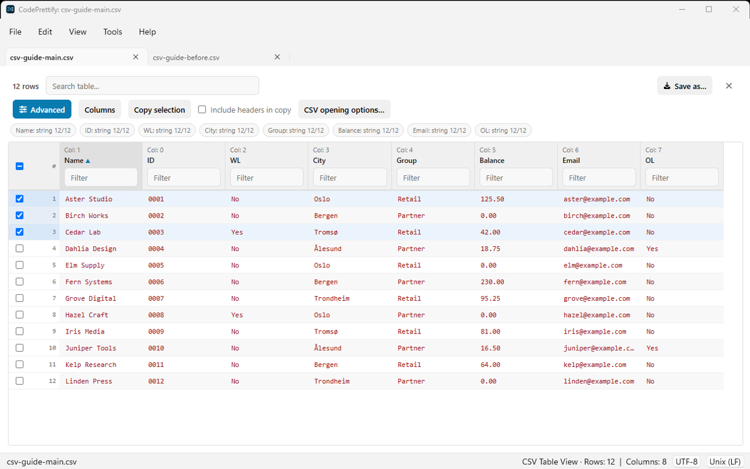This screenshot has height=469, width=750.
Task: Click the Group: string 12/12 chip
Action: pos(296,130)
